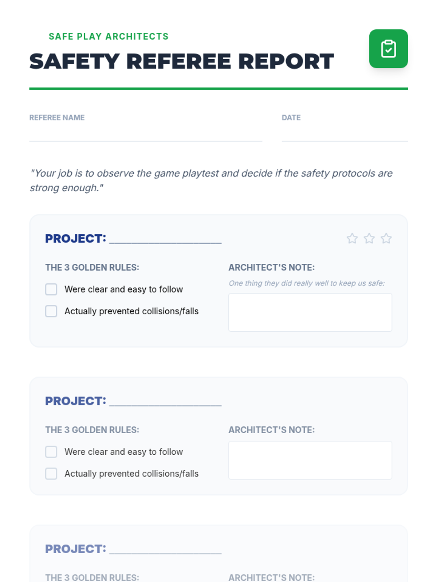Click the green clipboard check icon

(x=388, y=49)
